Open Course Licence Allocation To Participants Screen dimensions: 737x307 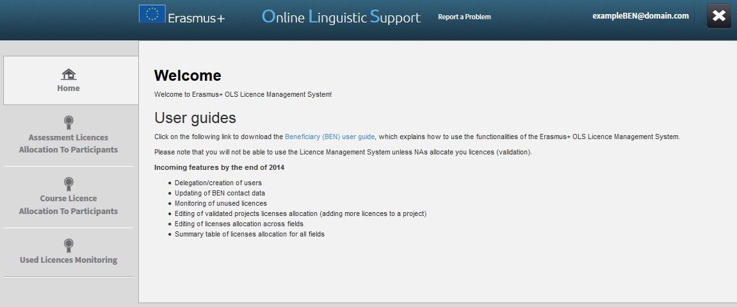click(69, 204)
